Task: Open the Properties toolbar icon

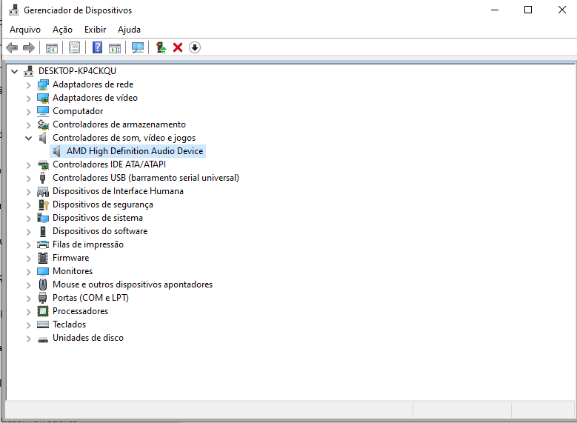Action: point(74,47)
